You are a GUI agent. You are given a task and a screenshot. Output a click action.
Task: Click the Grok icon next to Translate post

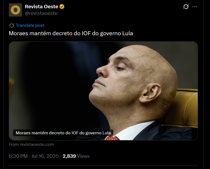(x=12, y=25)
